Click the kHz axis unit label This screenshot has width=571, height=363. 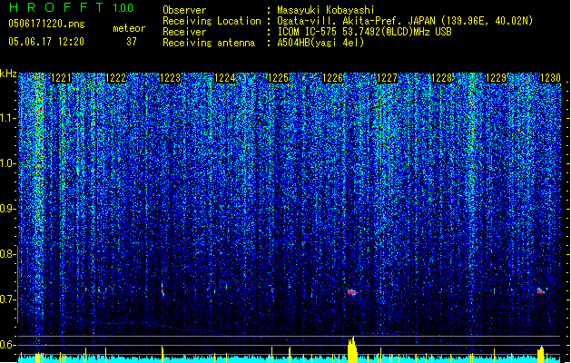coord(8,74)
